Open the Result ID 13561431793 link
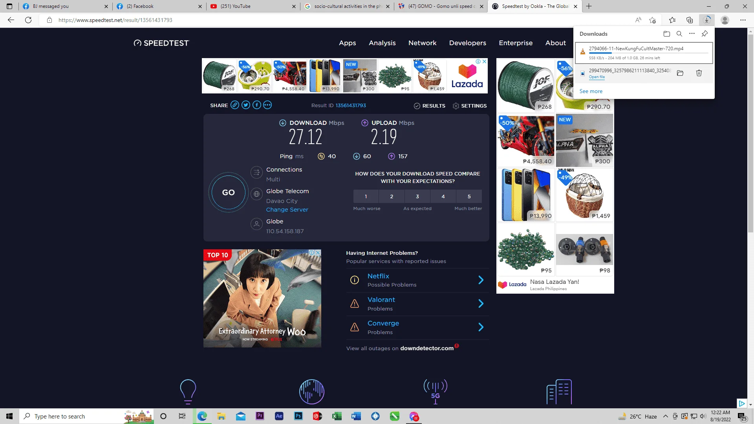Screen dimensions: 754x424 [351, 105]
